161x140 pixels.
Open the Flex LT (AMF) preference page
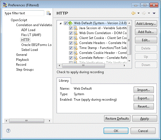(31, 35)
